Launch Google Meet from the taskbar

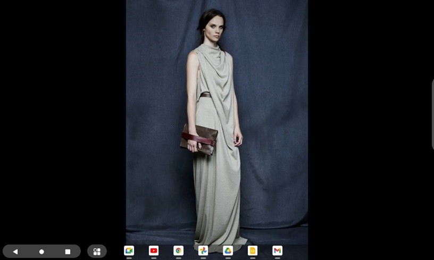tap(129, 250)
